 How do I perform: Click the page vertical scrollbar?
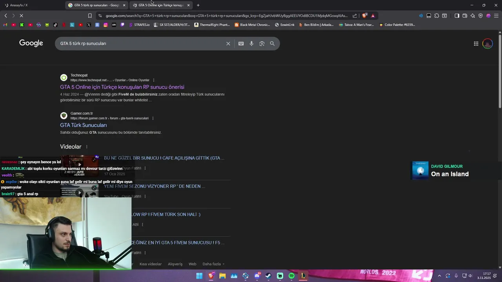[500, 70]
